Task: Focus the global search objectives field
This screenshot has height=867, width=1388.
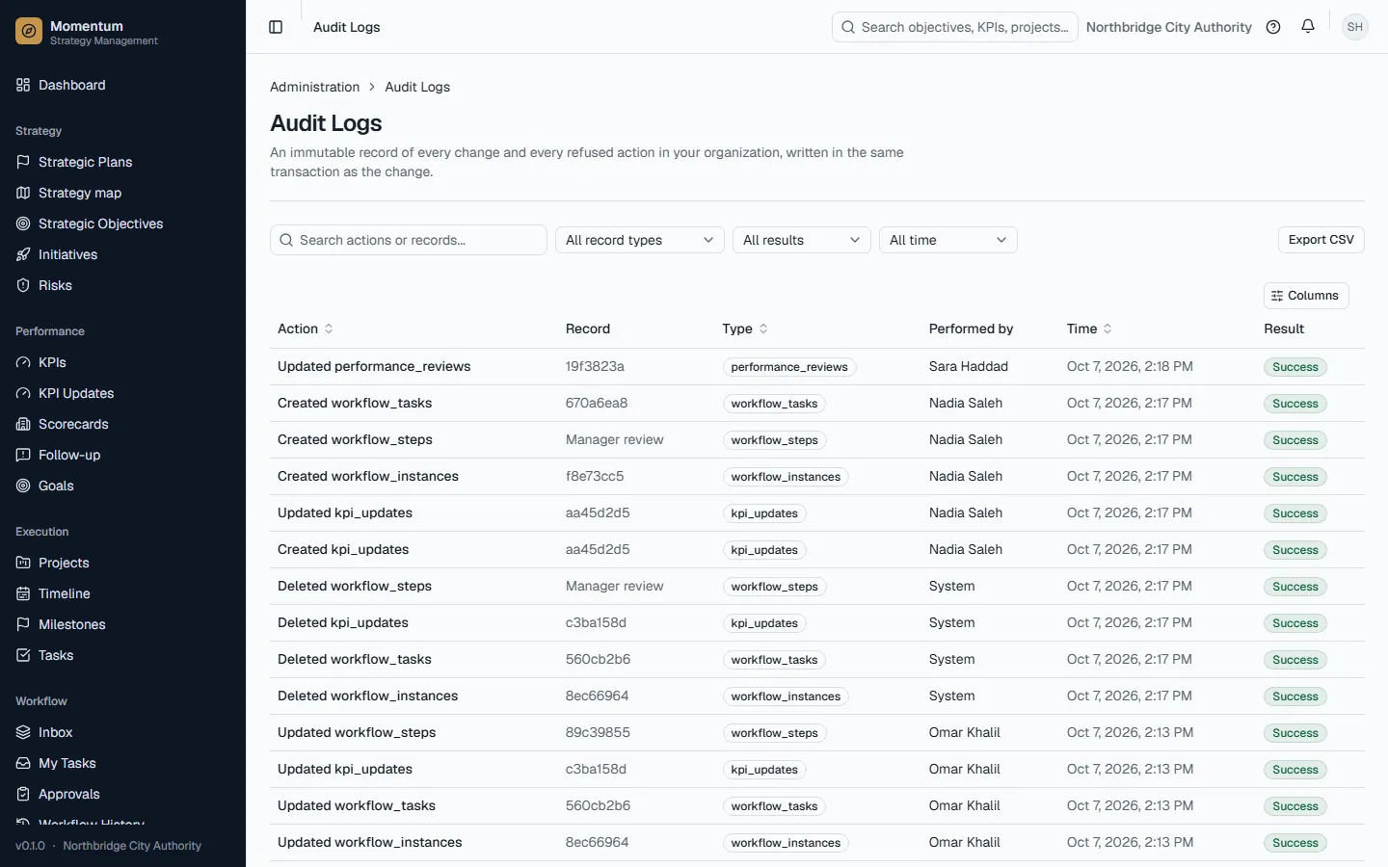Action: [x=955, y=27]
